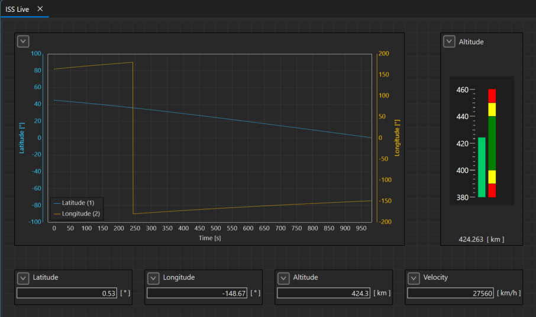Expand the chart panel dropdown chevron

23,41
